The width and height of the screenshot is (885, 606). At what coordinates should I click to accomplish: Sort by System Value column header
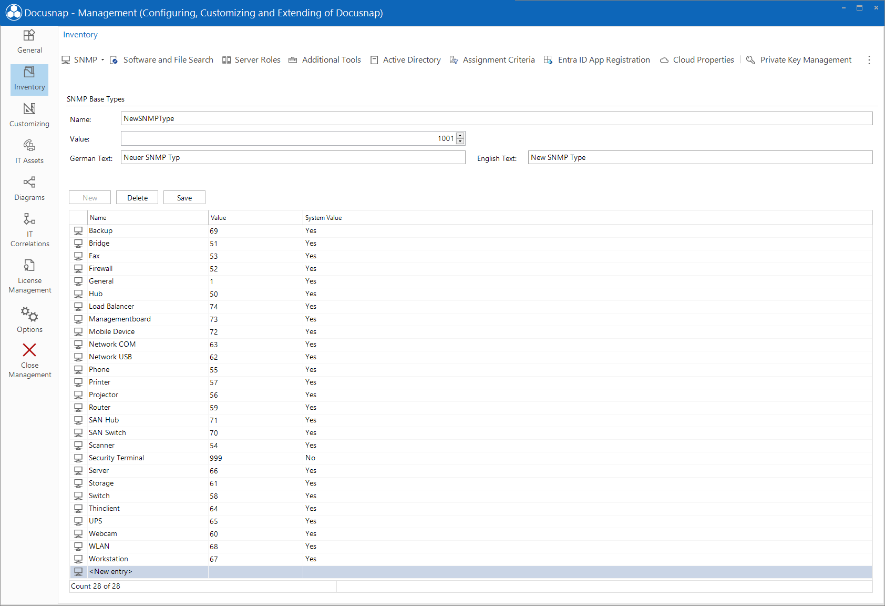588,218
